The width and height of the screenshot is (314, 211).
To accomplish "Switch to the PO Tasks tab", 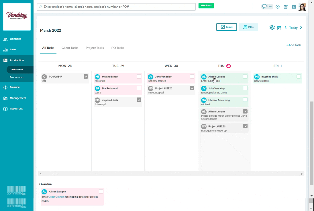I will pos(117,48).
